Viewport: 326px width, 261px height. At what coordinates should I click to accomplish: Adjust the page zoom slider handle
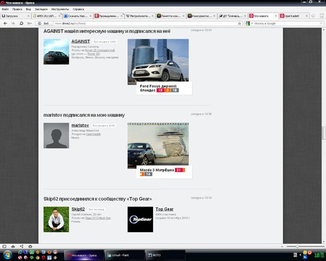297,247
